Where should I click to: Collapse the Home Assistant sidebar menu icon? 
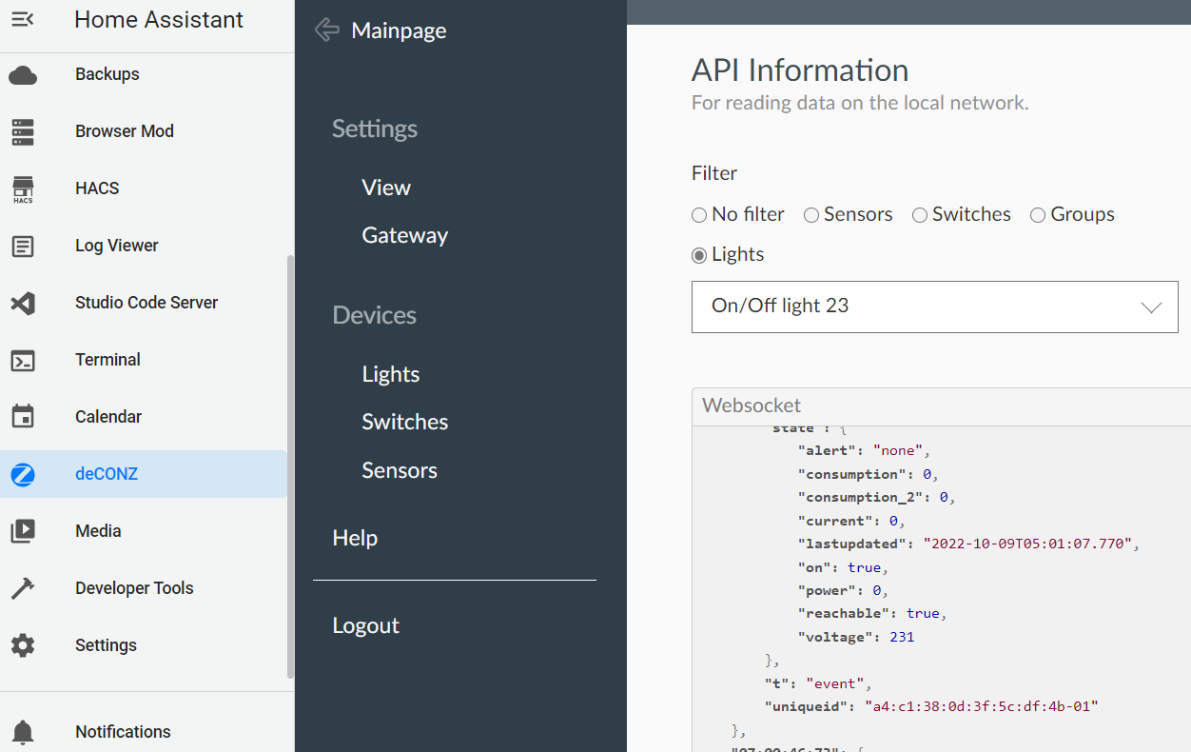coord(23,20)
